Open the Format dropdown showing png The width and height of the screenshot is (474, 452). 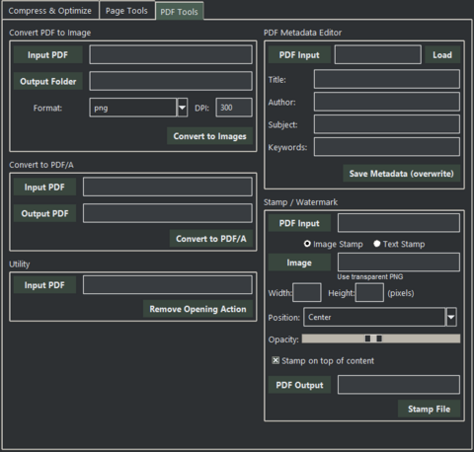point(138,108)
